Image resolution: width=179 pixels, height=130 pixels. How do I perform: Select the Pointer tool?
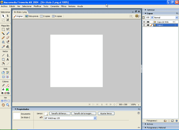(3, 16)
